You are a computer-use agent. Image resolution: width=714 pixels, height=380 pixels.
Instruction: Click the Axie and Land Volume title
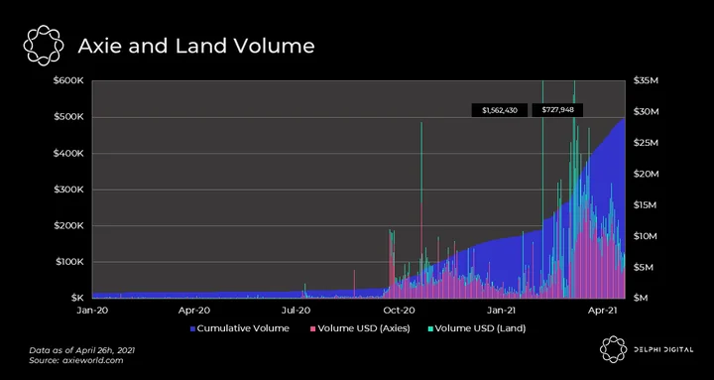click(x=196, y=46)
